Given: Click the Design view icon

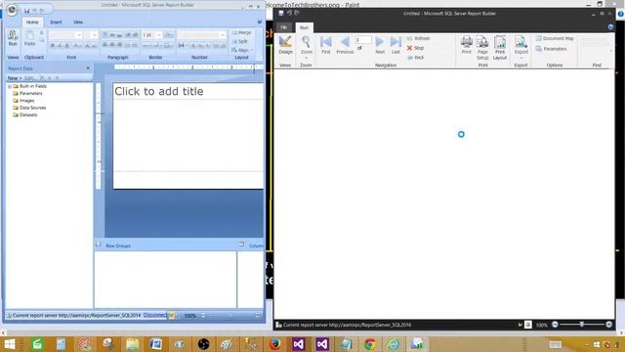Looking at the screenshot, I should [285, 45].
